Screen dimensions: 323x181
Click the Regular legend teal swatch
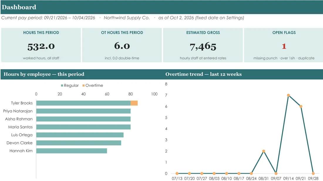pos(62,85)
